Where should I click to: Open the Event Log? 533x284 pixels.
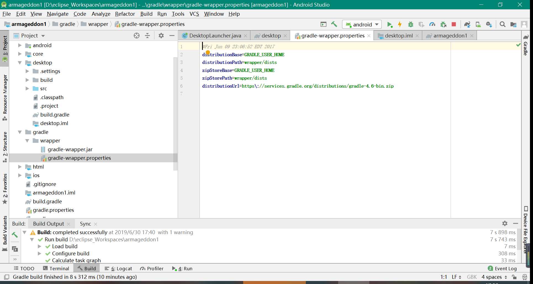pyautogui.click(x=502, y=268)
